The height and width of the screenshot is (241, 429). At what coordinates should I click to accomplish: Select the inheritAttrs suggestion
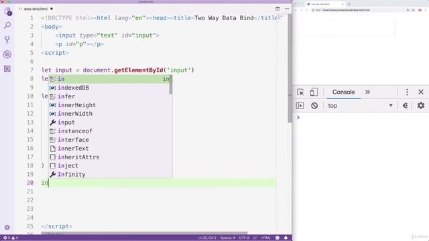pos(110,157)
